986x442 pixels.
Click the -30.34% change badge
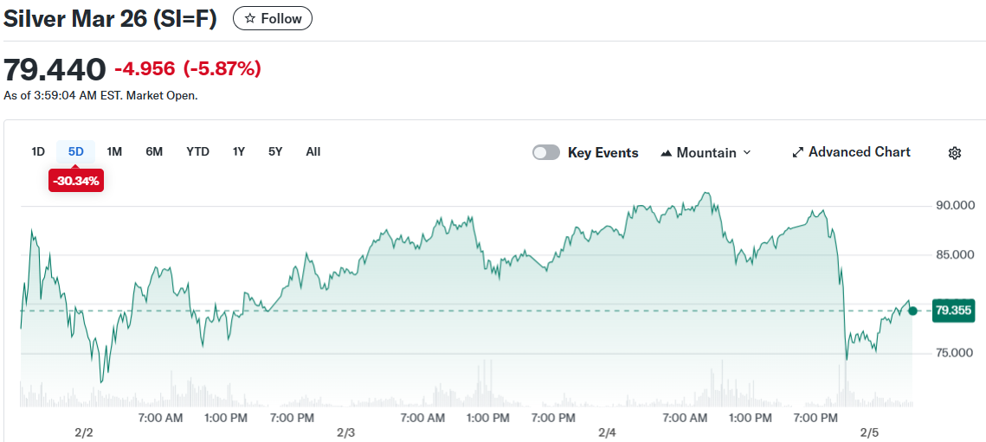76,181
